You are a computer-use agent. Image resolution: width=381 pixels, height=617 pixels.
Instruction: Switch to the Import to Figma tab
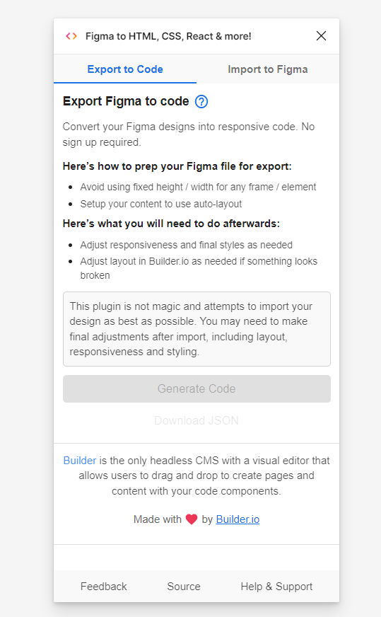pos(268,69)
